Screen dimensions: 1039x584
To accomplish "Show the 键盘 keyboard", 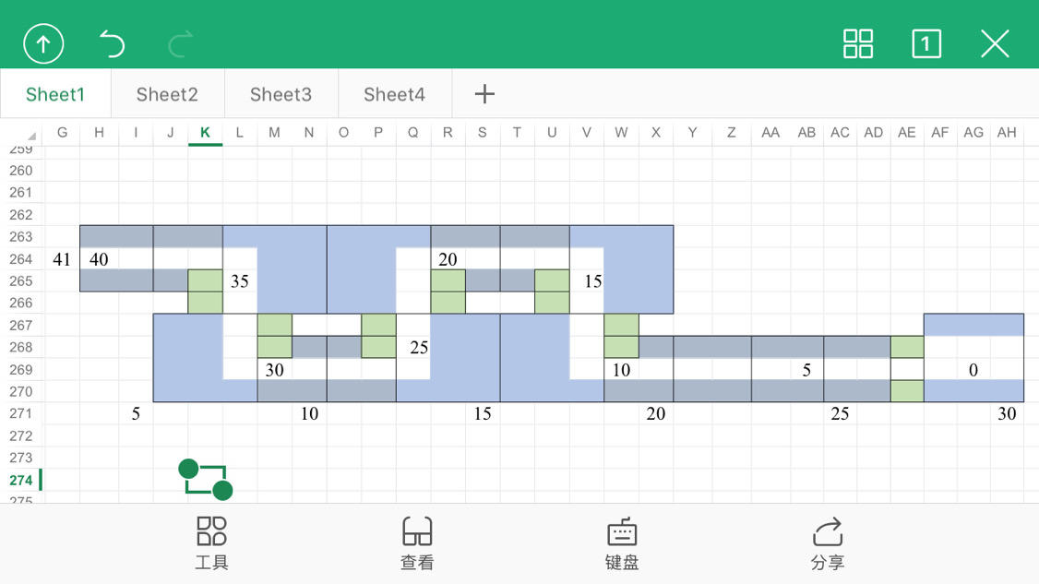I will pos(622,543).
